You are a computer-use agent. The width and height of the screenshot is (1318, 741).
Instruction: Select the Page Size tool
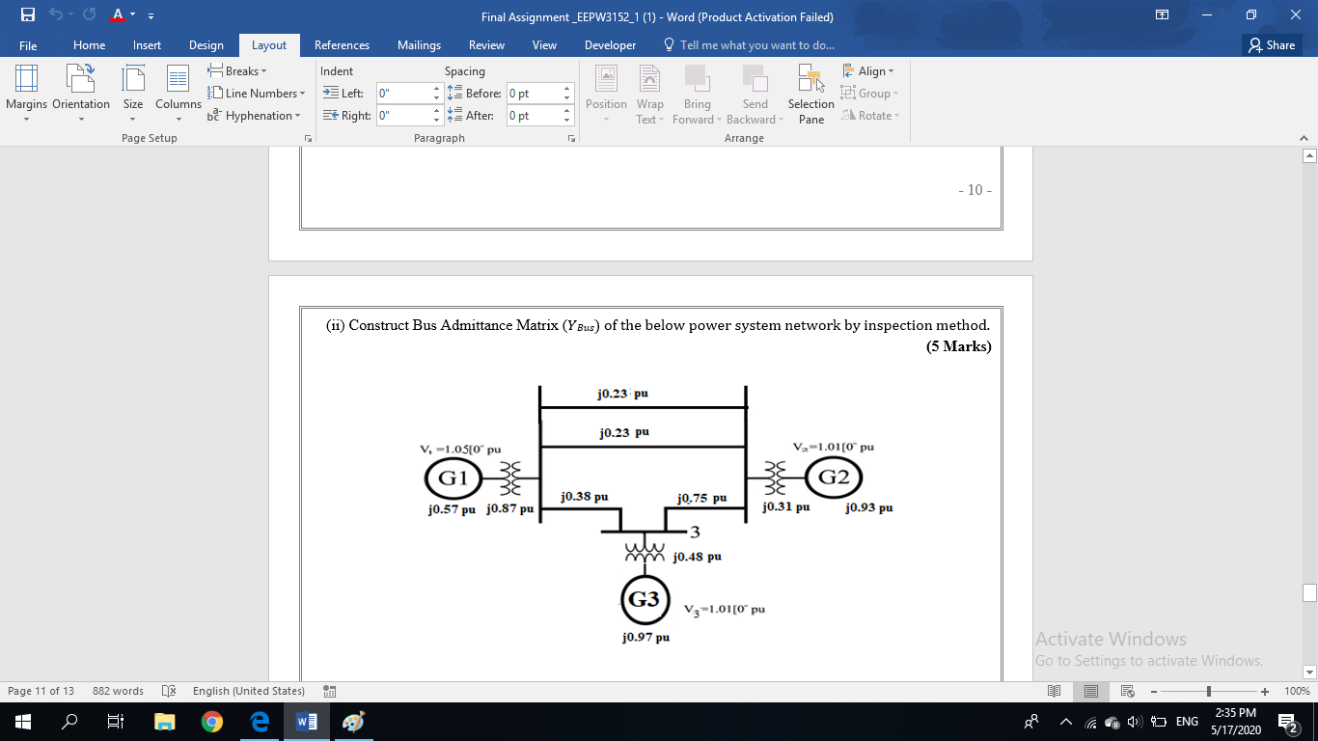click(x=132, y=94)
